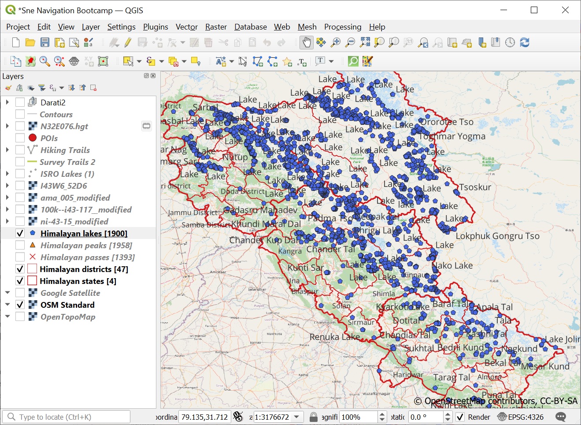Click the Temporal Controller clock icon

(510, 42)
